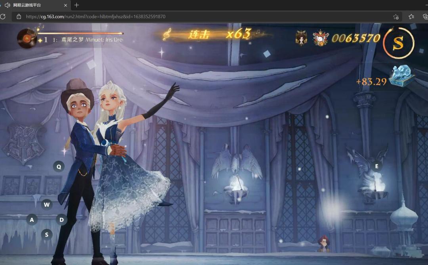Close the 网易云游戏平台 tab
The image size is (428, 265).
(x=65, y=5)
